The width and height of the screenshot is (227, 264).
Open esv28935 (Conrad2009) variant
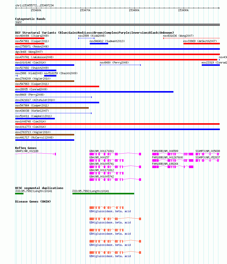coord(94,92)
